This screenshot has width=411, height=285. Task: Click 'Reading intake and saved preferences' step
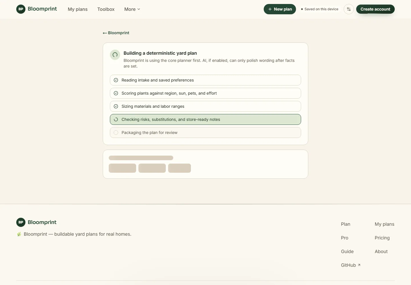click(x=205, y=80)
